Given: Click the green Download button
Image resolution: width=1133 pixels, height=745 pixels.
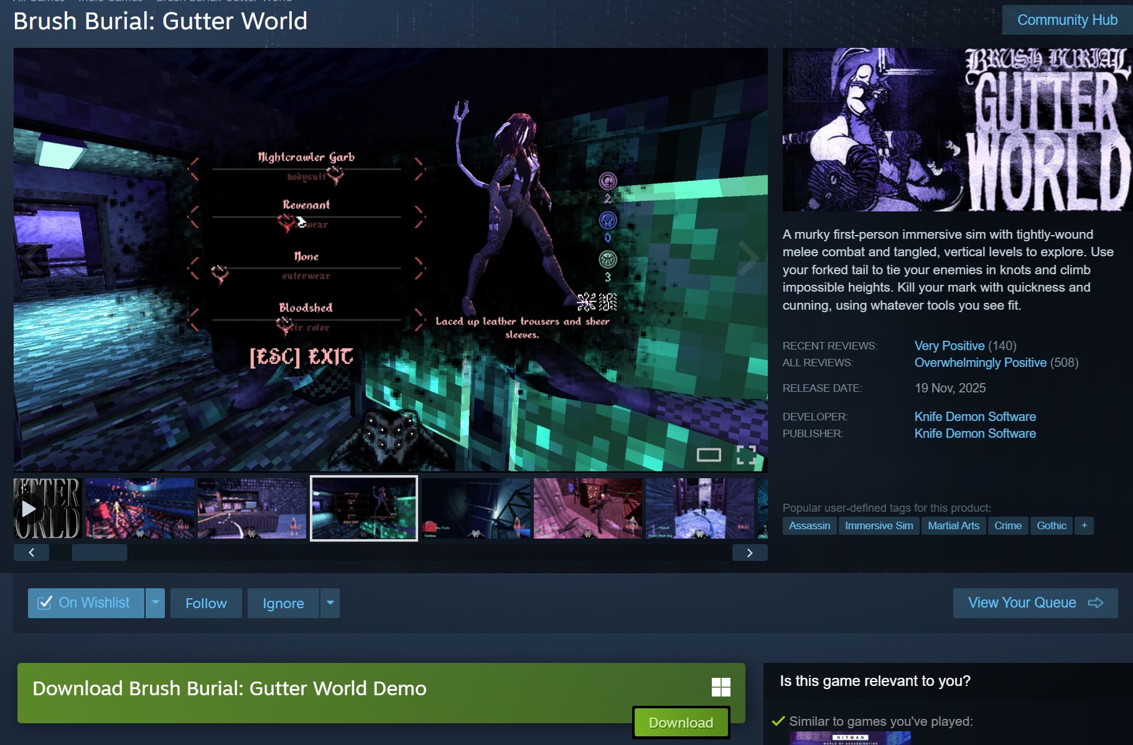Looking at the screenshot, I should tap(681, 723).
